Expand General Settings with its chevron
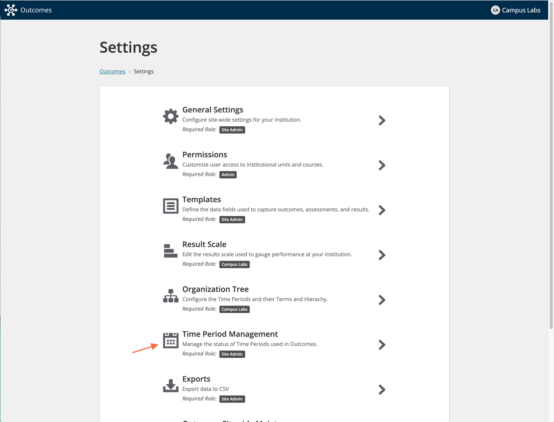 (x=381, y=120)
